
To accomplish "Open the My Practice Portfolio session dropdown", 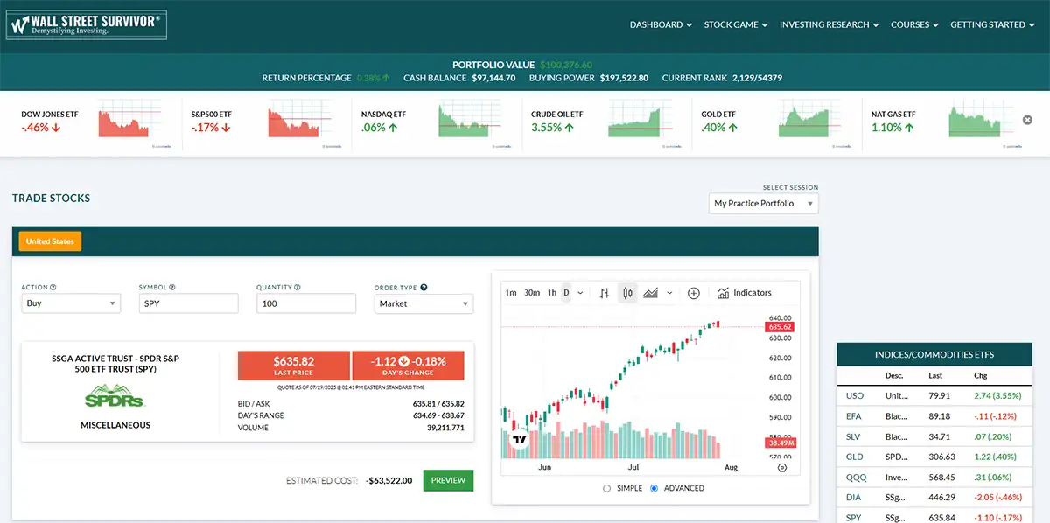I will pos(763,204).
